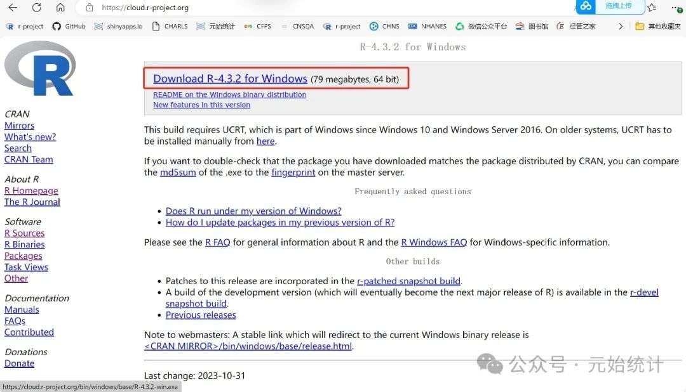Click the blue cloud upload icon
The width and height of the screenshot is (686, 392).
point(585,6)
